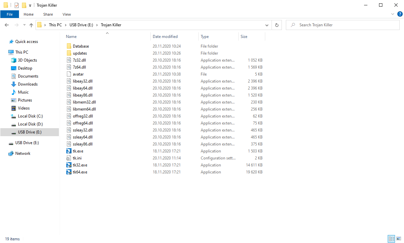Select the offreg32.dll file icon
Screen dimensions: 404x243
pos(69,116)
